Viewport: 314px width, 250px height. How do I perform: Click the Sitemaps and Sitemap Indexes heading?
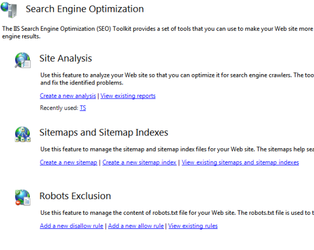pyautogui.click(x=104, y=133)
